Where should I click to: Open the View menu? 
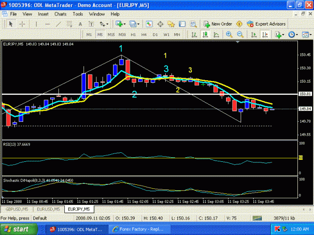27,14
